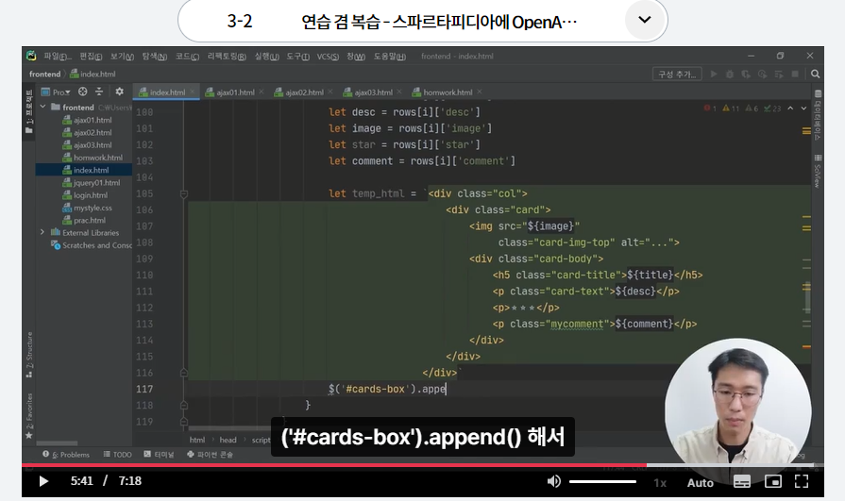Expand External Libraries node
This screenshot has height=501, width=845.
[42, 232]
